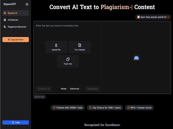
Task: Click the Upload File arrow icon
Action: (56, 45)
